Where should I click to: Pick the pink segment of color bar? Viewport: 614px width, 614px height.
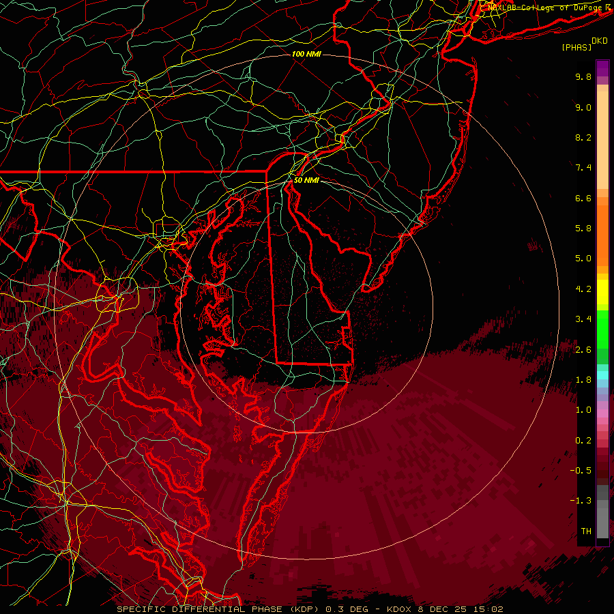pyautogui.click(x=602, y=413)
